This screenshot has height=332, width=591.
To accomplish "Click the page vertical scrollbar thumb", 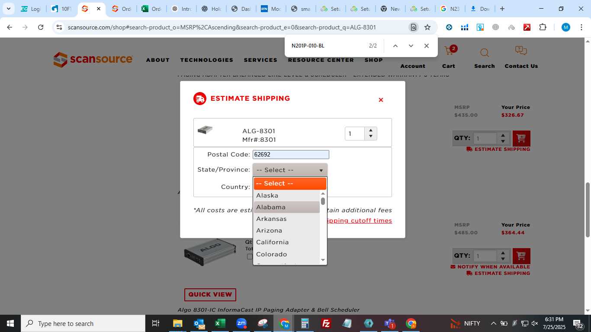I will [588, 210].
